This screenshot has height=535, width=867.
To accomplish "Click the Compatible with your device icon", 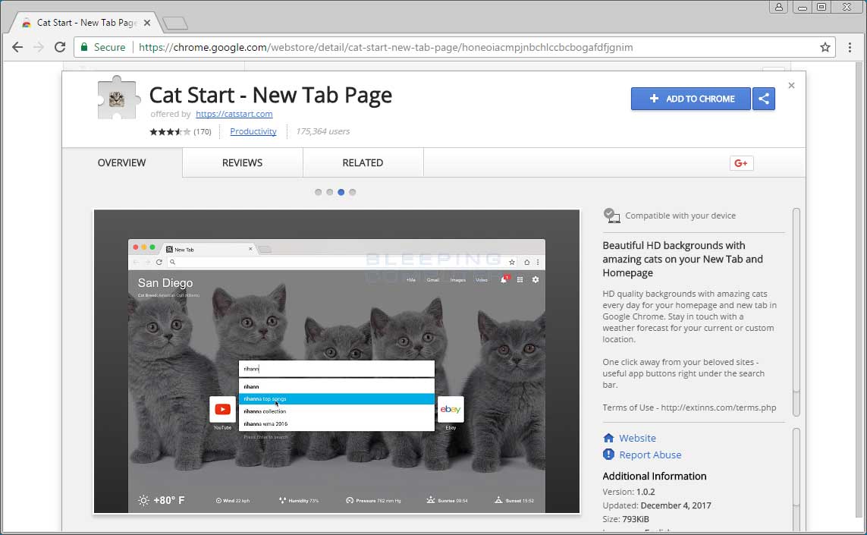I will (611, 216).
